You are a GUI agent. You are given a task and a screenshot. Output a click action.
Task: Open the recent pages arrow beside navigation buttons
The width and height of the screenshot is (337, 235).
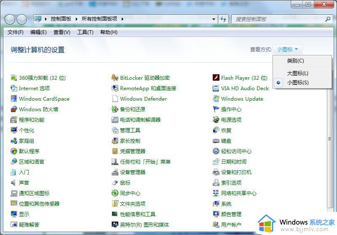[x=30, y=19]
